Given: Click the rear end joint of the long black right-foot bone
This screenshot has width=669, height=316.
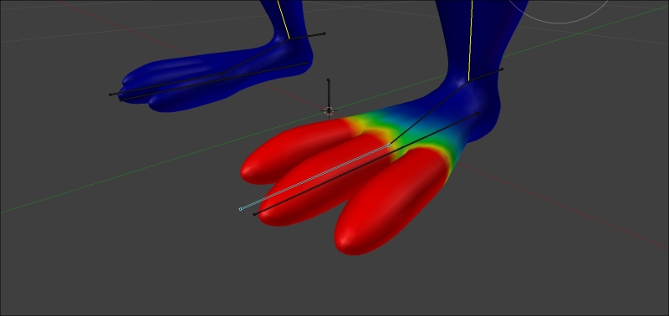Looking at the screenshot, I should (x=477, y=114).
